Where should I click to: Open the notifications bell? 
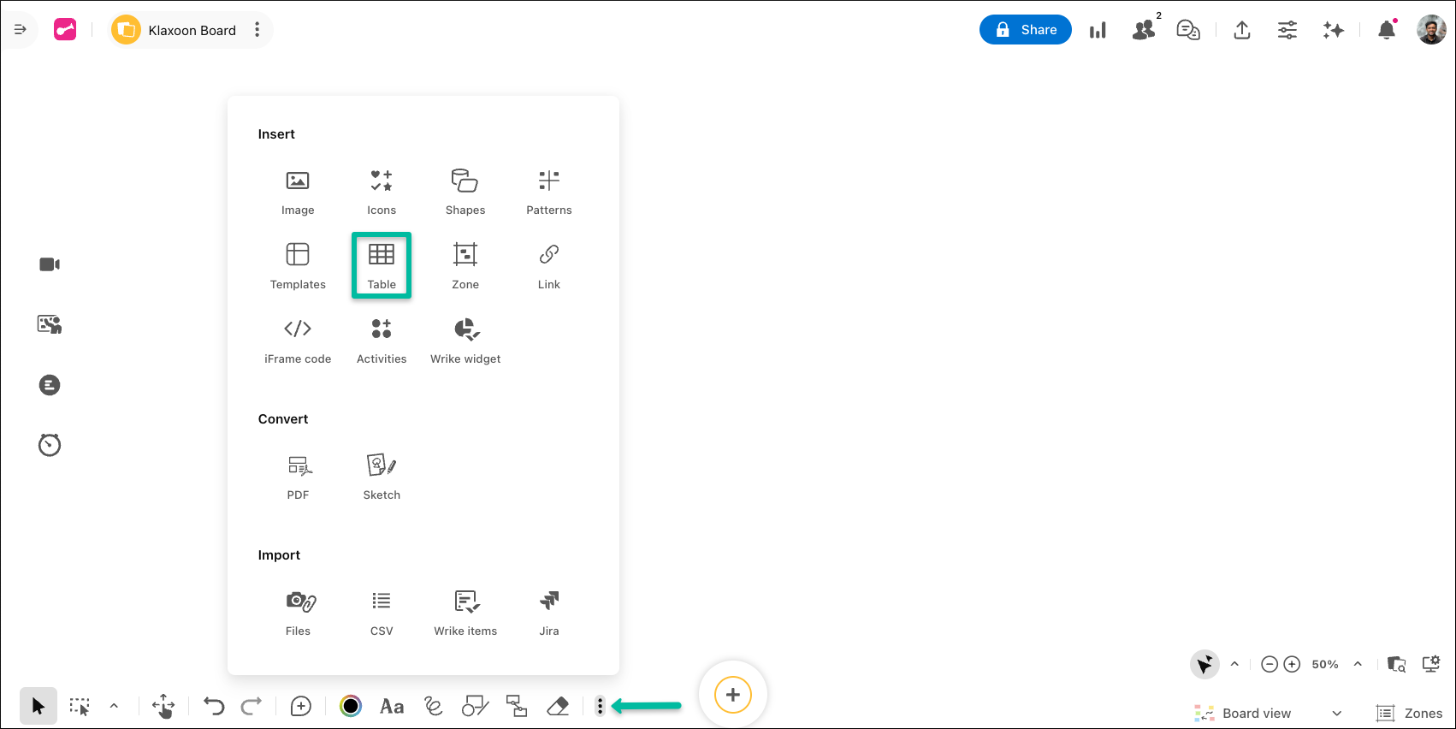pyautogui.click(x=1387, y=30)
